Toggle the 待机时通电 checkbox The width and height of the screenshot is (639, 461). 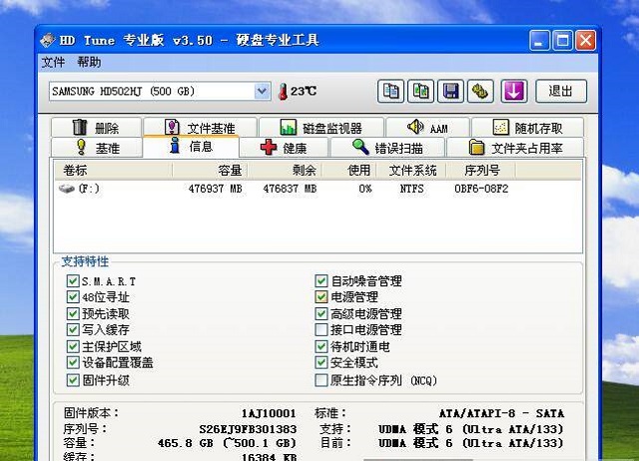coord(321,346)
